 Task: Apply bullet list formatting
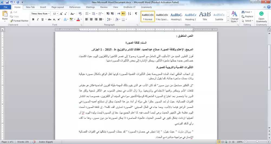[x=87, y=14]
